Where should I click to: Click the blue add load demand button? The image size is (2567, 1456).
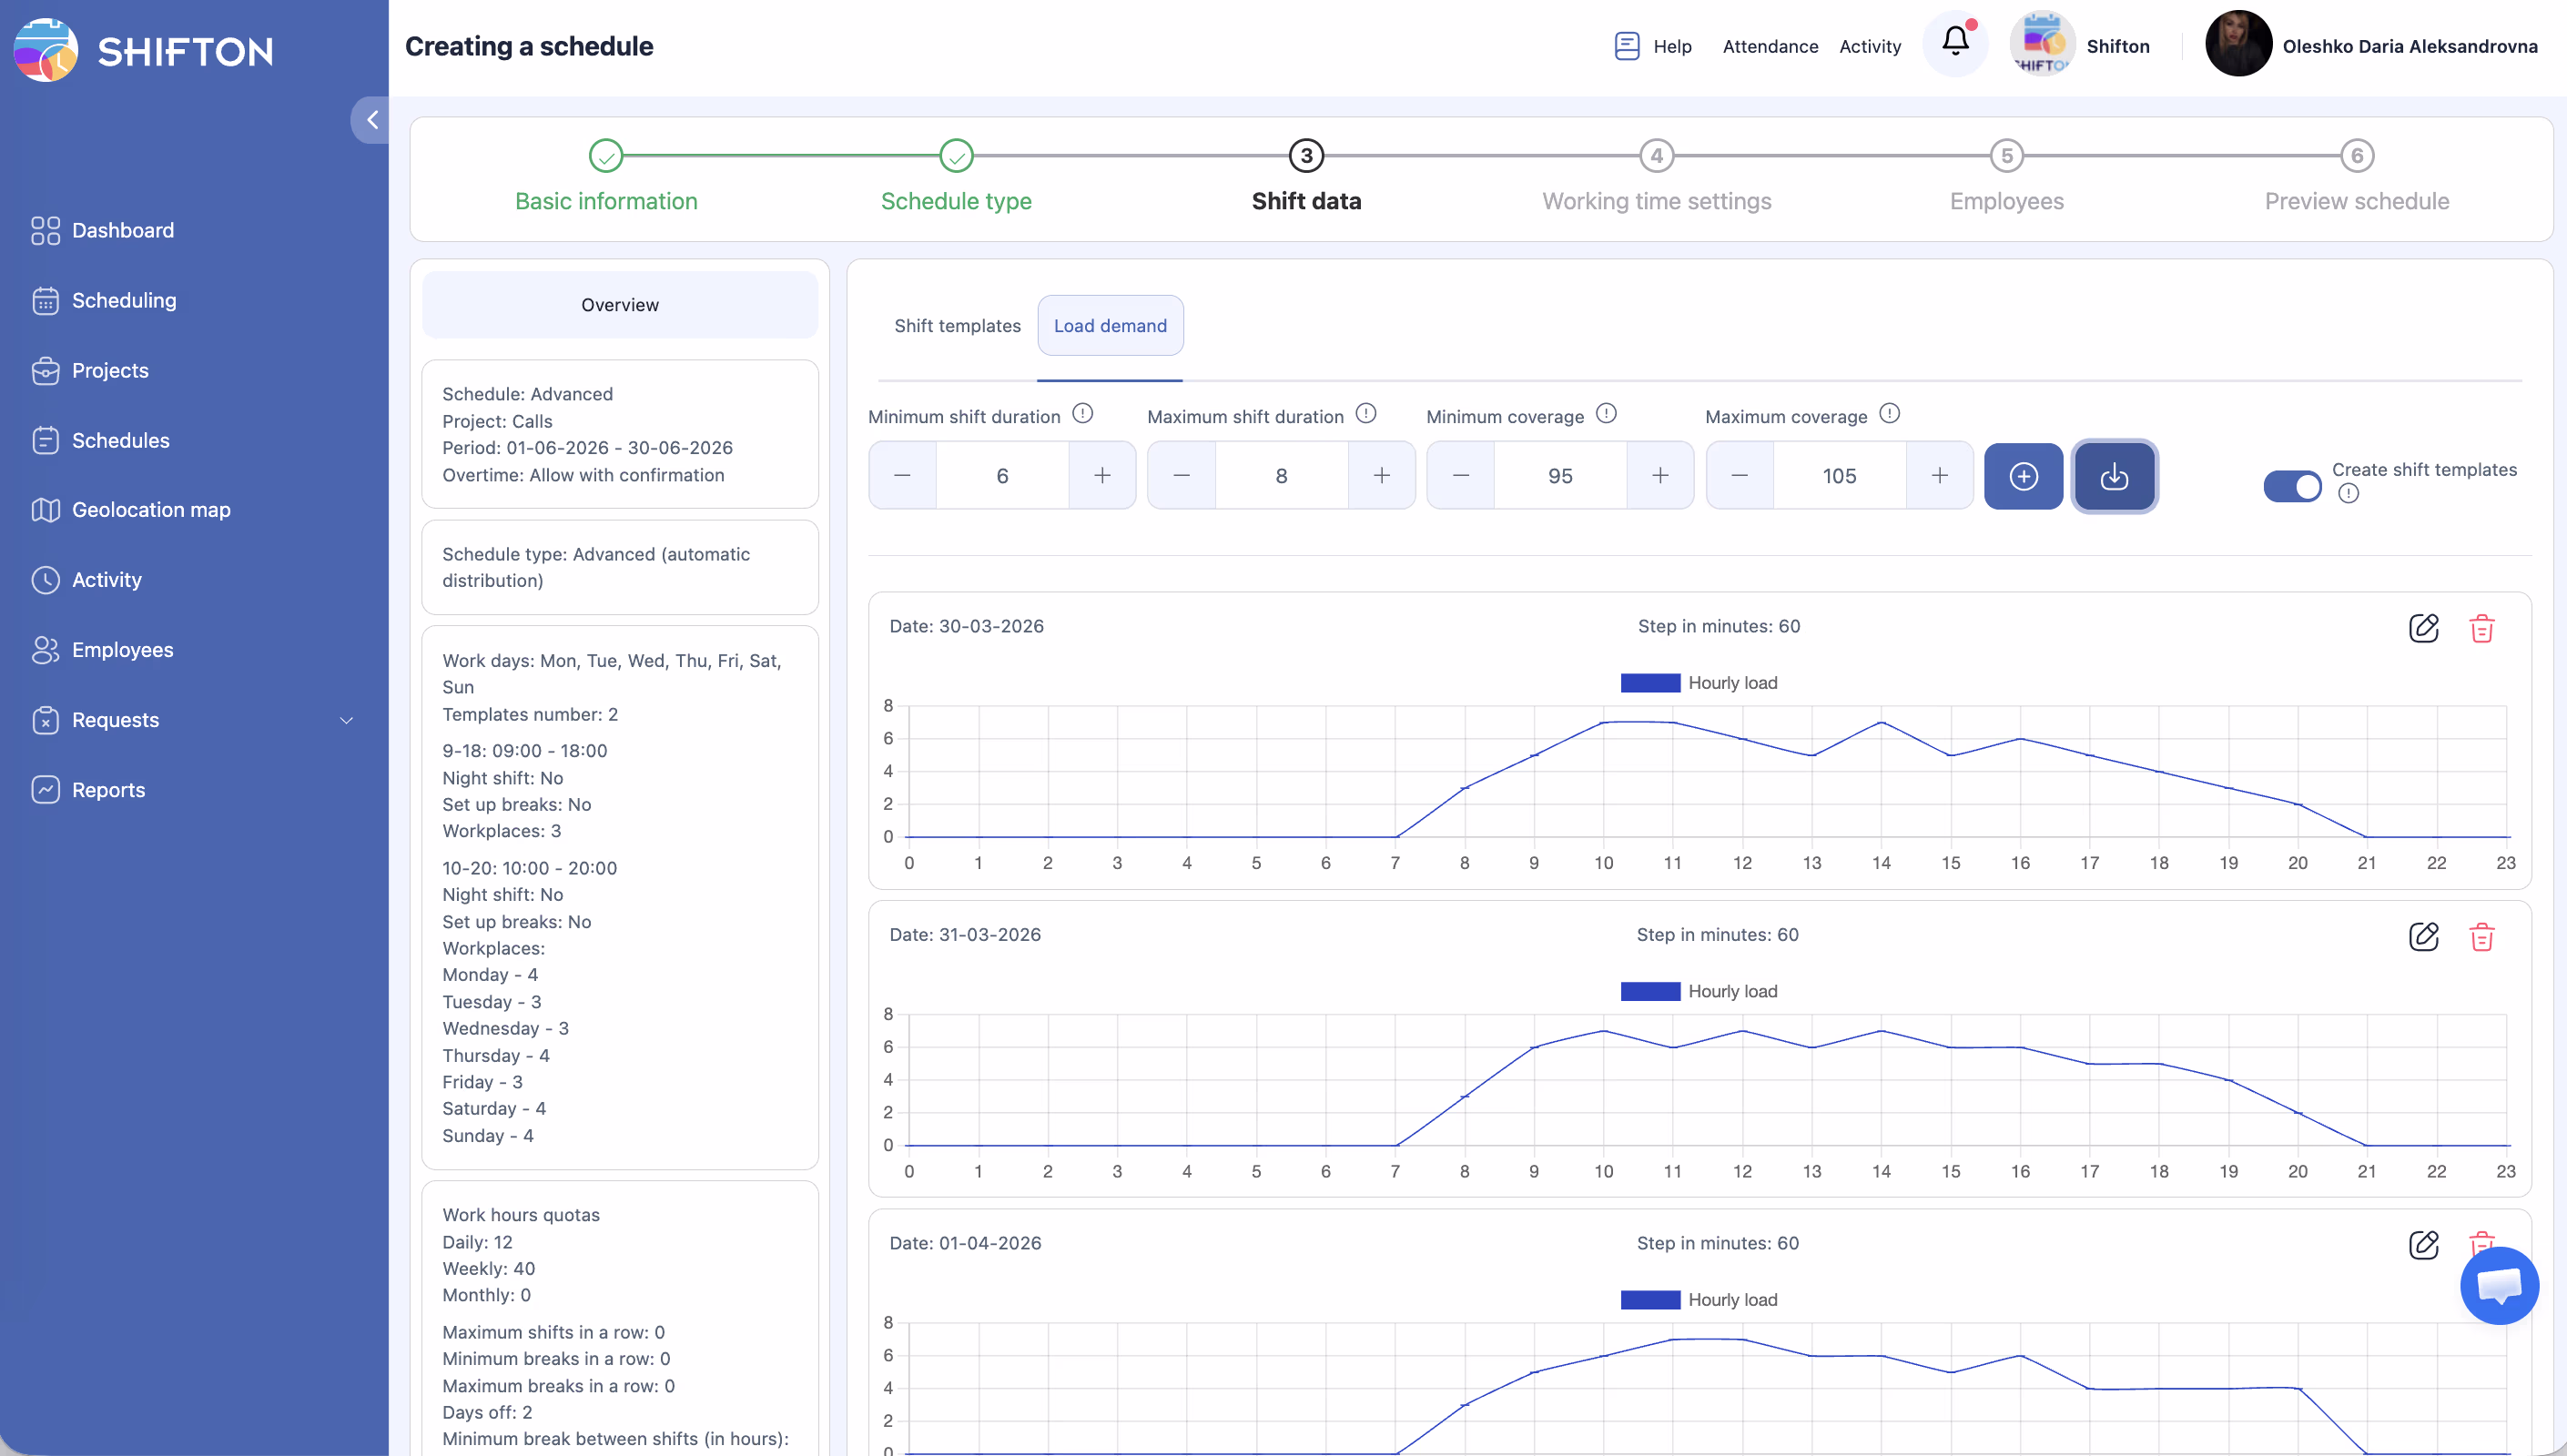(x=2023, y=476)
